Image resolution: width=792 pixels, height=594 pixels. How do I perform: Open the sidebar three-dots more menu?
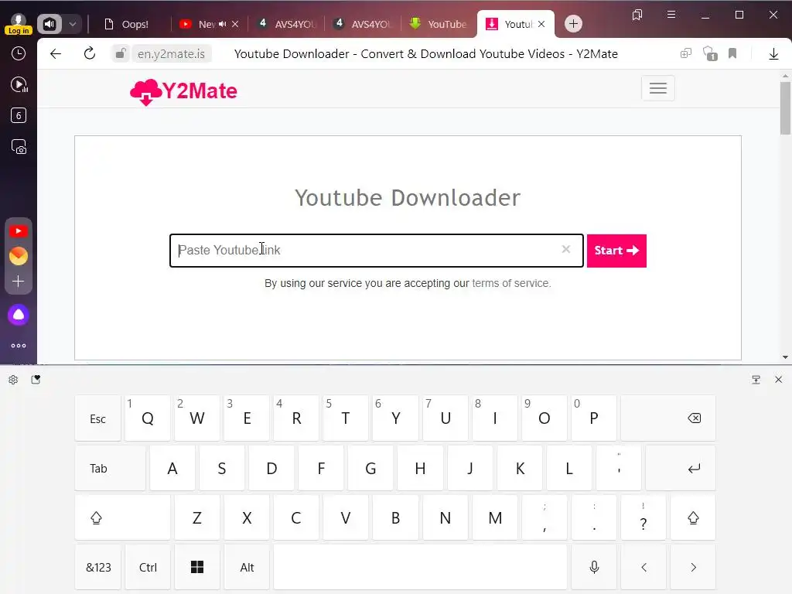[19, 346]
